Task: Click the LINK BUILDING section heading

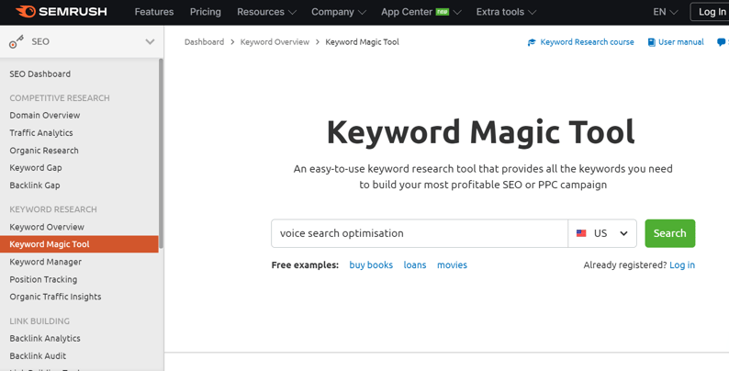Action: pyautogui.click(x=39, y=321)
